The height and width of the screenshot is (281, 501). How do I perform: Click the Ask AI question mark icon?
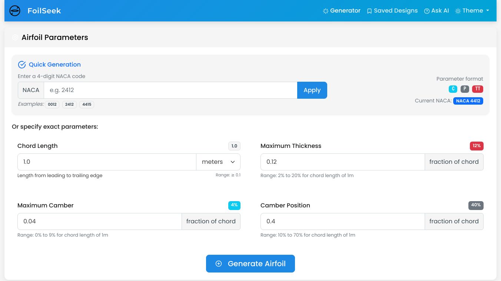pyautogui.click(x=427, y=11)
